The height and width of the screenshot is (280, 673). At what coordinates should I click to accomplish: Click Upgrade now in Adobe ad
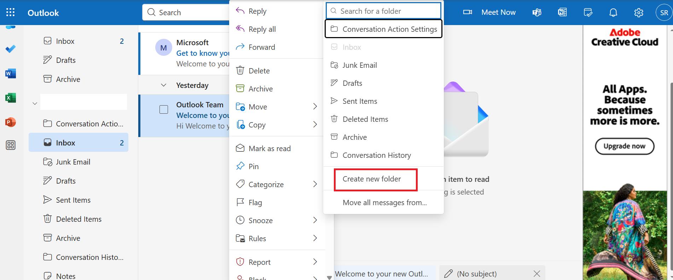[x=624, y=146]
